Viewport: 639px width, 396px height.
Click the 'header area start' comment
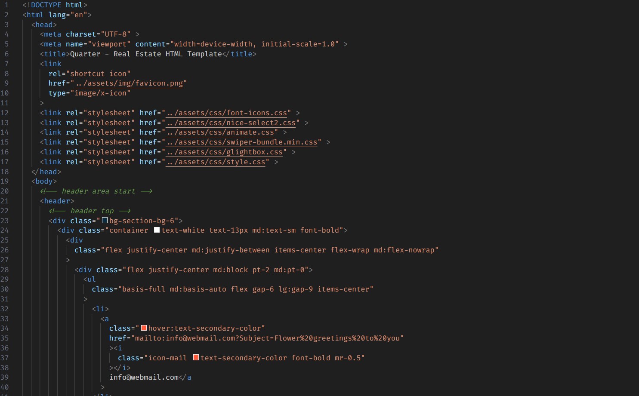(98, 191)
